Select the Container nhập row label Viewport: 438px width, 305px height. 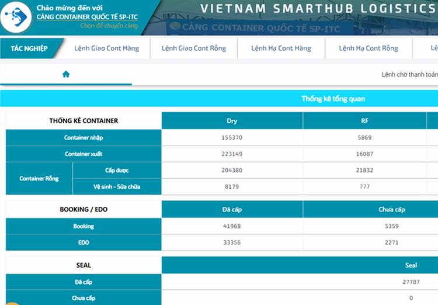[x=84, y=138]
